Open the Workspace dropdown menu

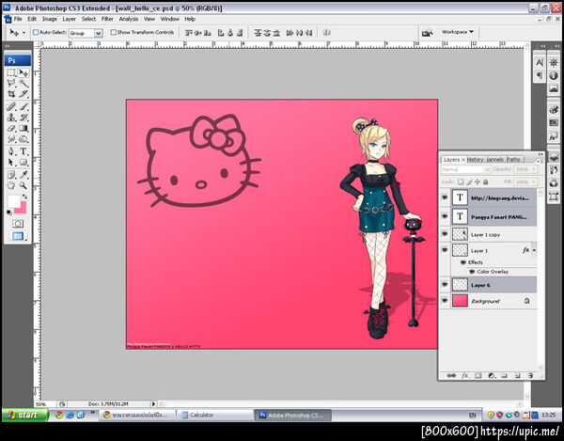(458, 32)
